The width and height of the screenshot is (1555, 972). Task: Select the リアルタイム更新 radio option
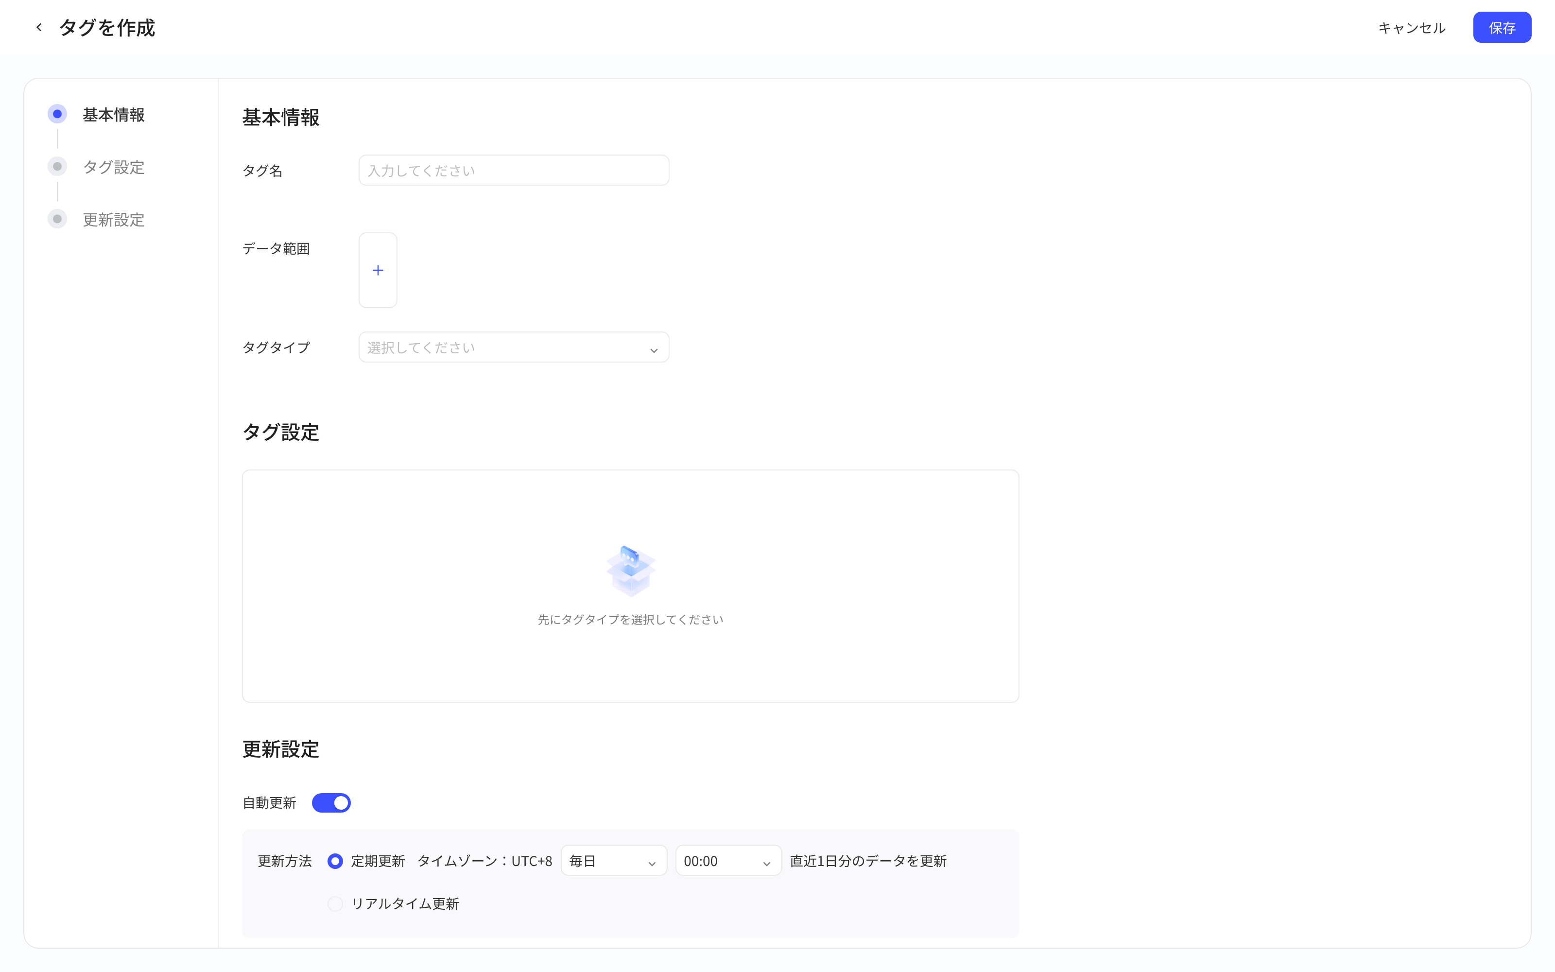pos(335,904)
